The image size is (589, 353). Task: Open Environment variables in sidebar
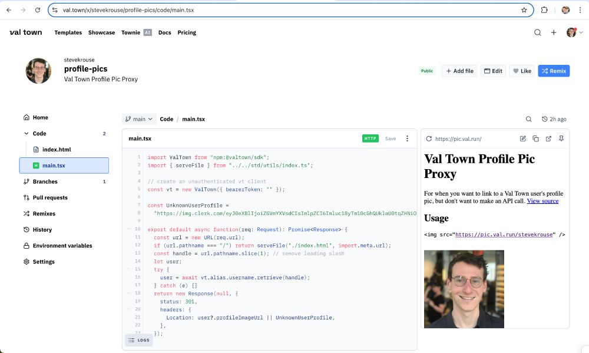[x=62, y=246]
